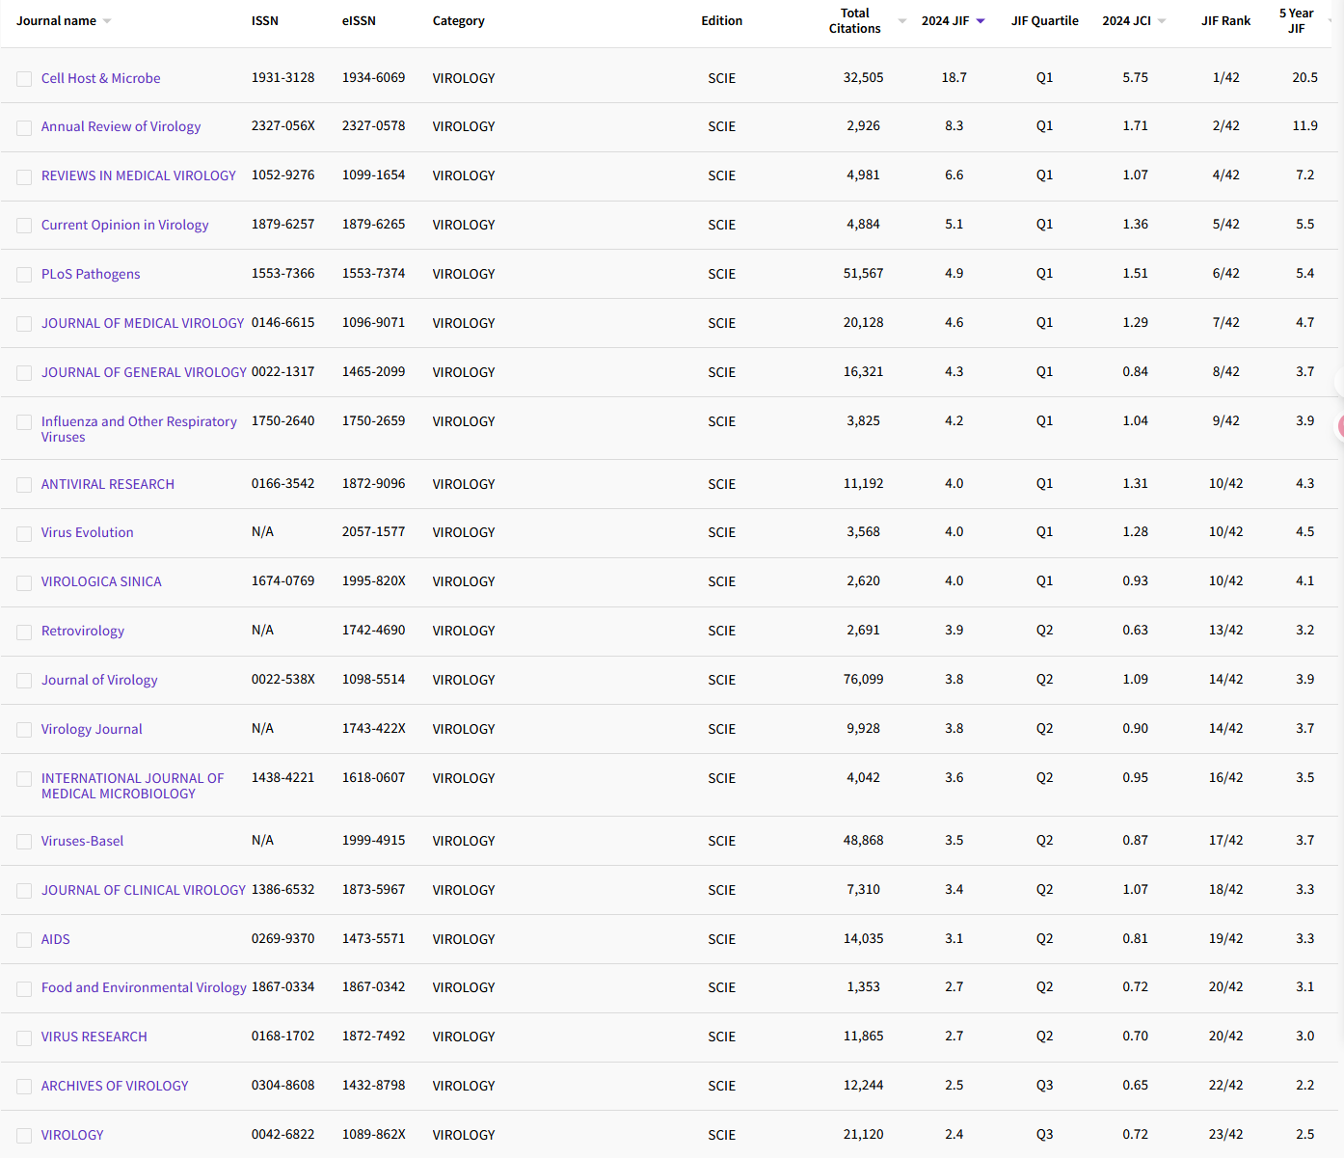Select the PLoS Pathogens checkbox

24,275
